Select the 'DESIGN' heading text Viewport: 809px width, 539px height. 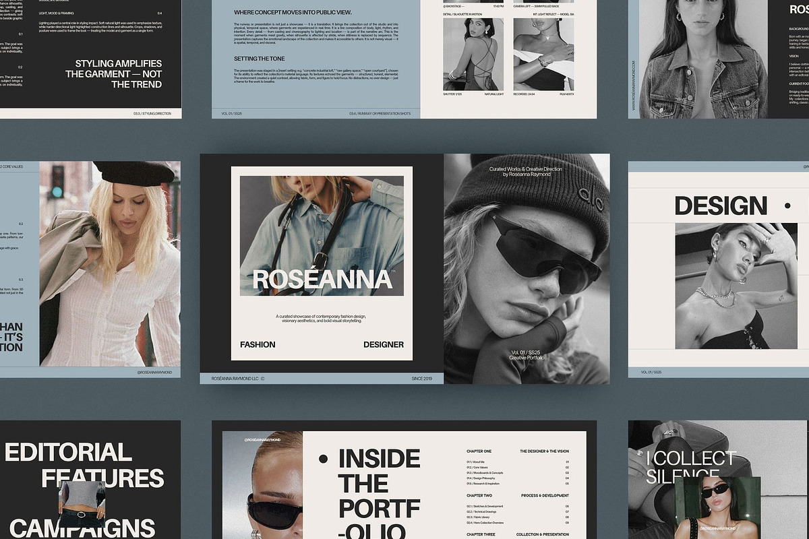tap(721, 206)
